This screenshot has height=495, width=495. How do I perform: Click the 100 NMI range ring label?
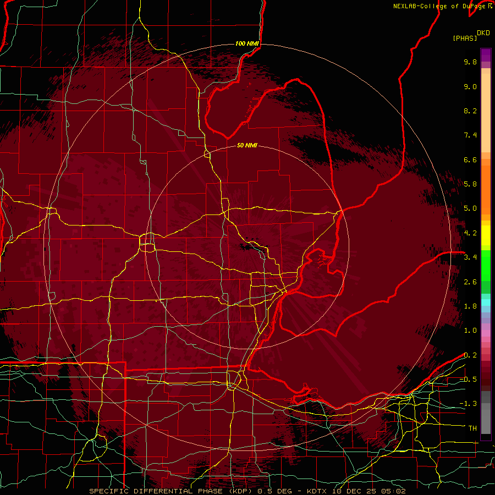(x=247, y=43)
